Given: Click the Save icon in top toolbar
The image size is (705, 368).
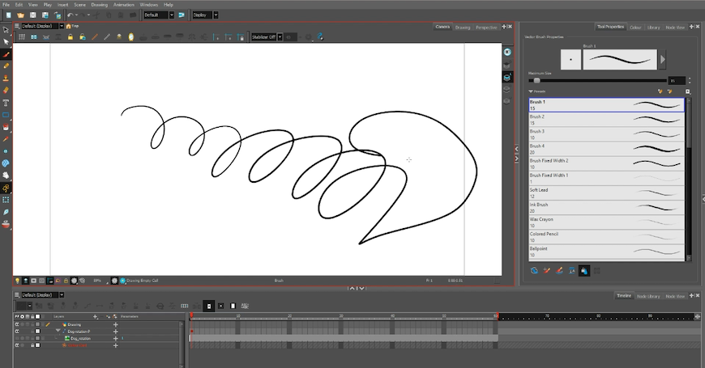Looking at the screenshot, I should coord(33,15).
